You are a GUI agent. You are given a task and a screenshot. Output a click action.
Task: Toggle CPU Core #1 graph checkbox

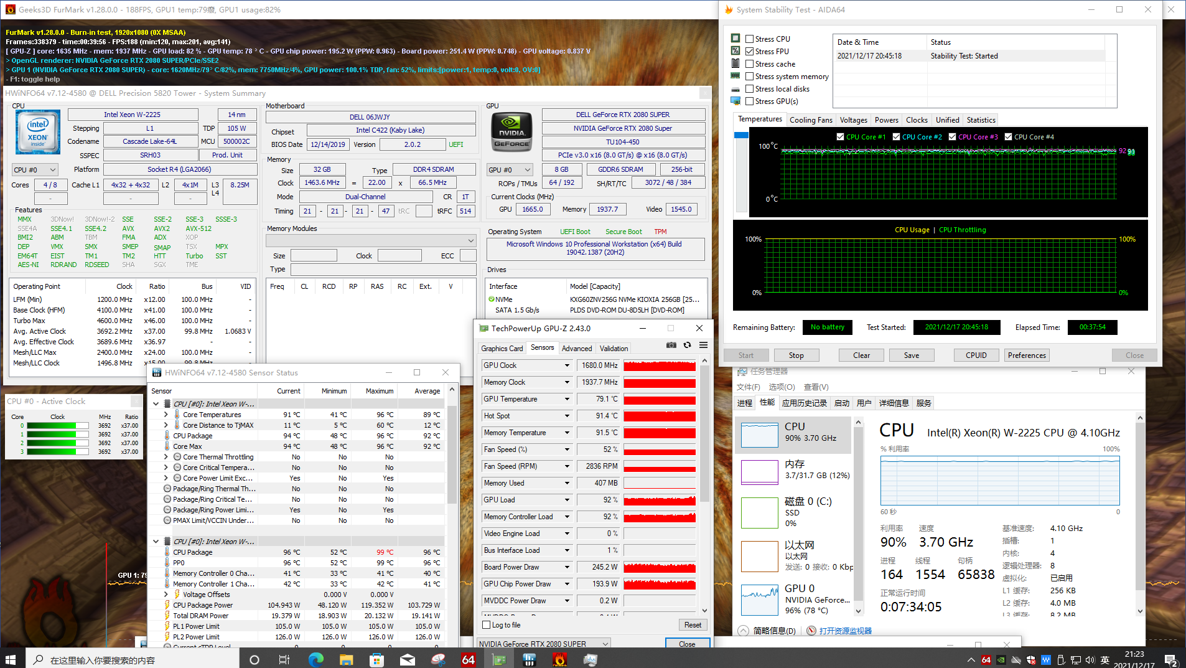[841, 136]
